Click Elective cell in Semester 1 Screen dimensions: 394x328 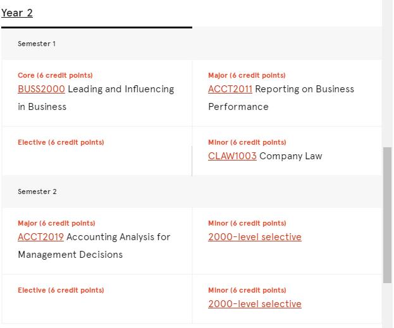(97, 152)
